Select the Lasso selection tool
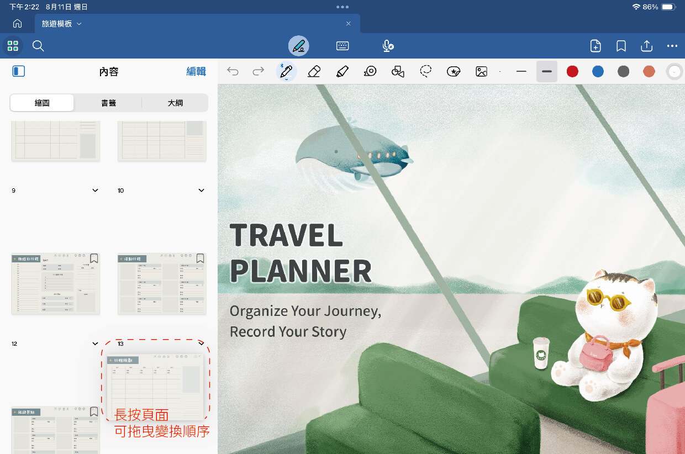This screenshot has height=454, width=685. click(x=426, y=71)
